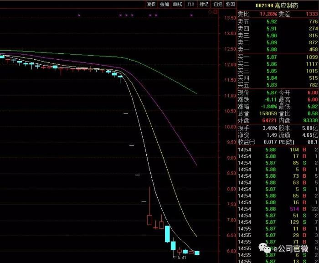Click the 收益 0.017 value

coord(270,142)
